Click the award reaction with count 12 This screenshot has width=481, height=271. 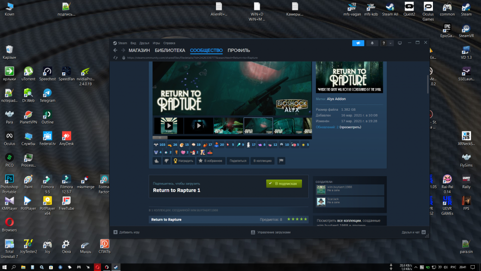coord(272,144)
